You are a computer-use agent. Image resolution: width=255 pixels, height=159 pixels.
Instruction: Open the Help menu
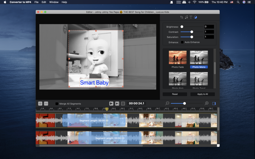pyautogui.click(x=64, y=2)
